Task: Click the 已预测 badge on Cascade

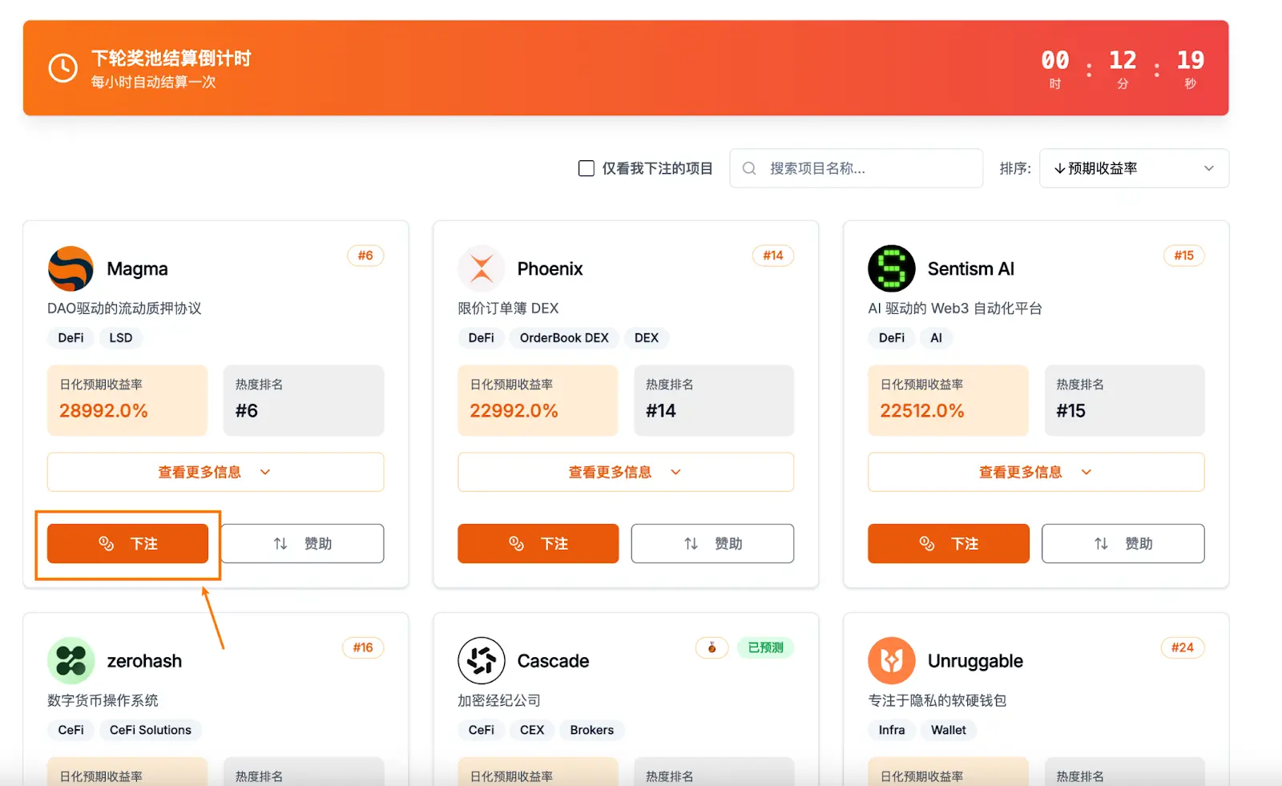Action: pos(765,647)
